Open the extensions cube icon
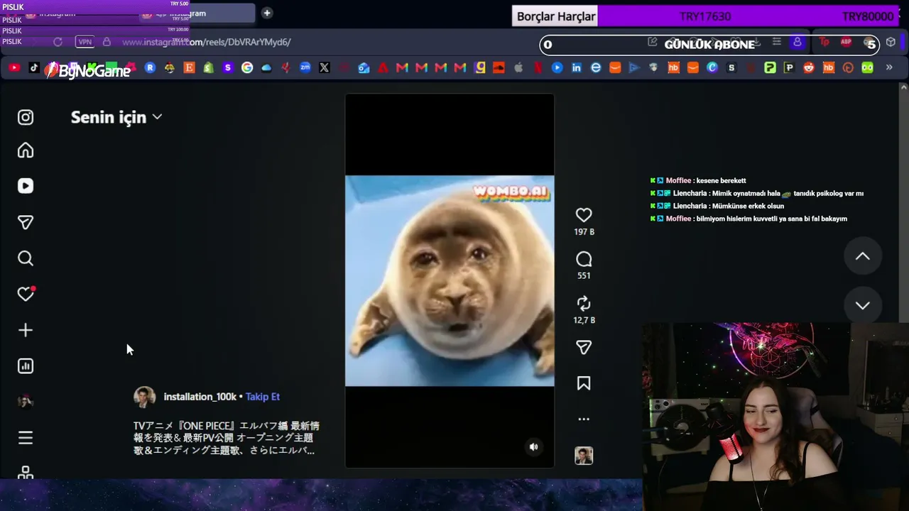The width and height of the screenshot is (909, 511). click(x=891, y=43)
